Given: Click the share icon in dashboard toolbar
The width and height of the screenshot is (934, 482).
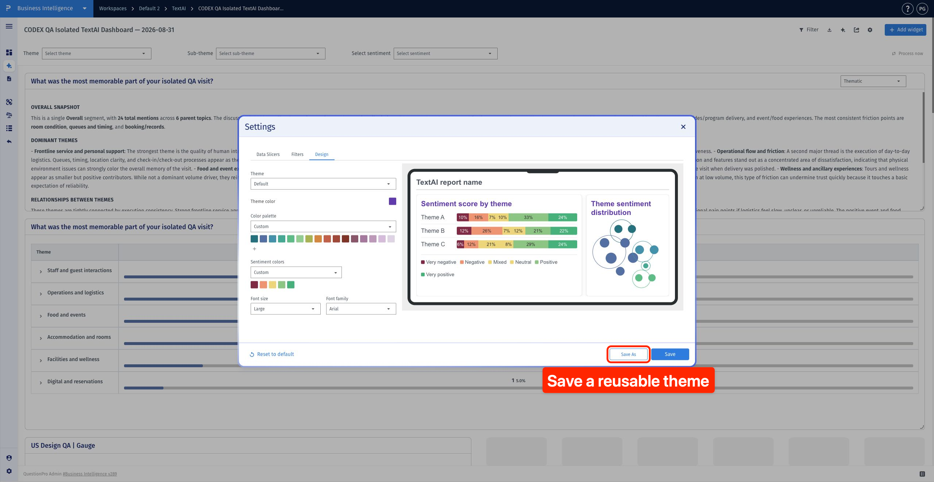Looking at the screenshot, I should 856,30.
